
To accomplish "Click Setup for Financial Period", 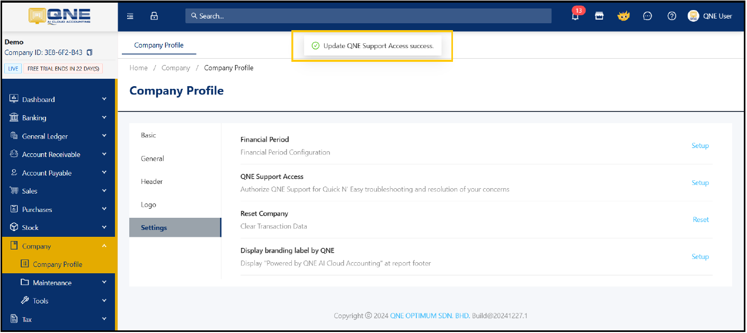I will [700, 145].
